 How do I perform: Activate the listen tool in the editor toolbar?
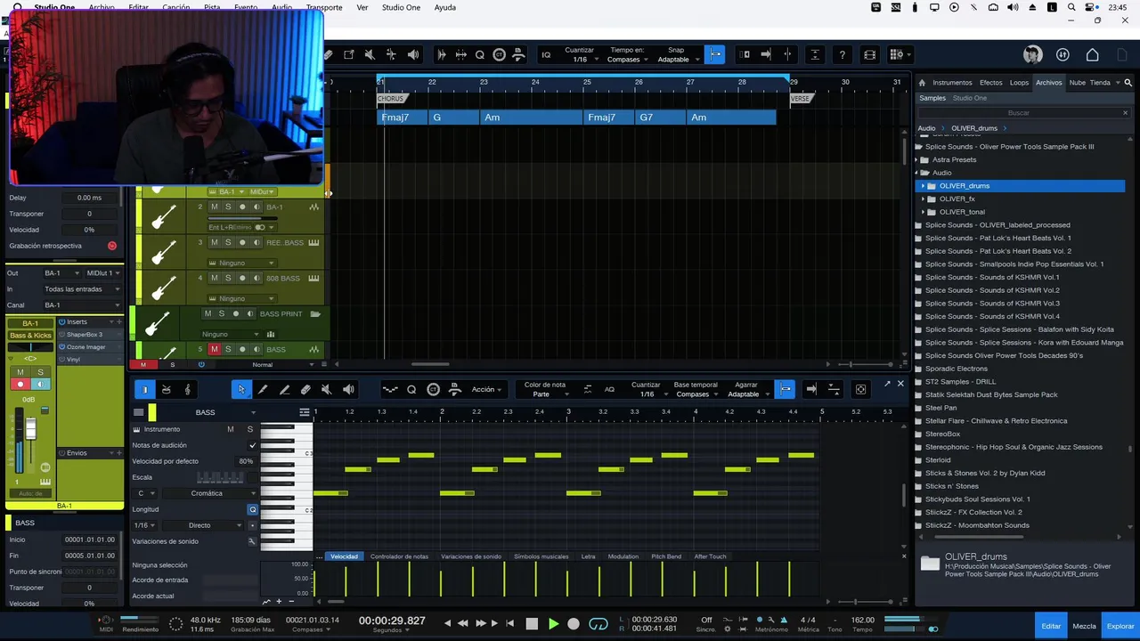(x=348, y=389)
